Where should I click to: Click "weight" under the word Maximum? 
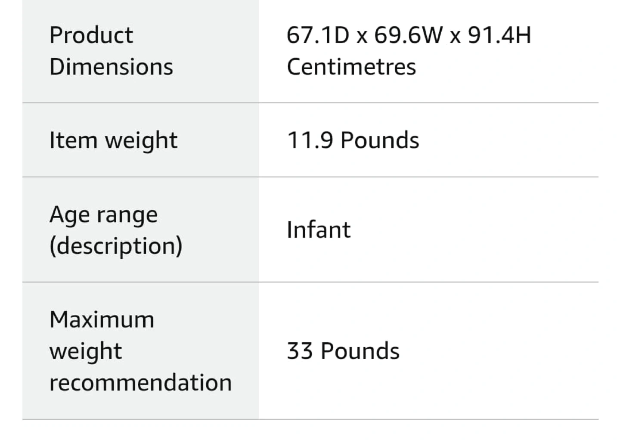(86, 351)
